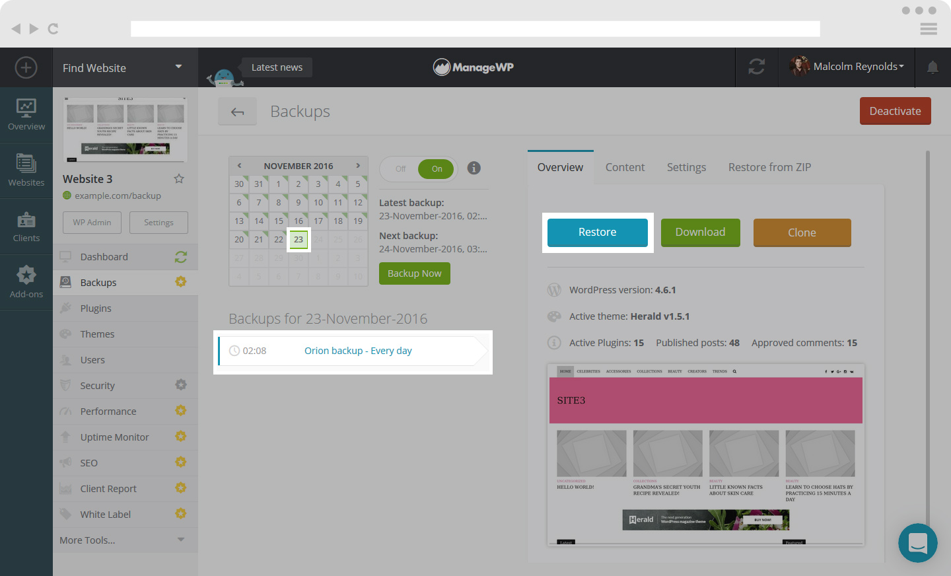Switch to the Content tab
The image size is (951, 576).
[x=625, y=167]
